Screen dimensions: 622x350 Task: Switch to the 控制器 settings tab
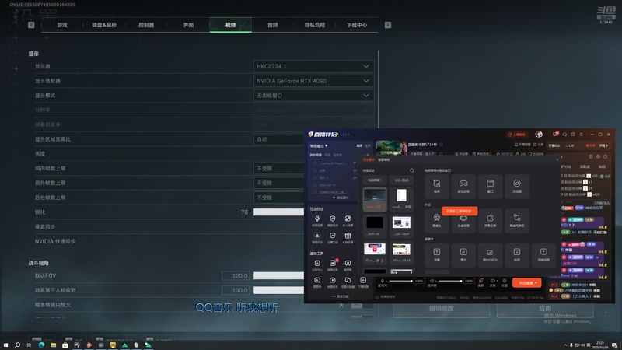coord(146,25)
